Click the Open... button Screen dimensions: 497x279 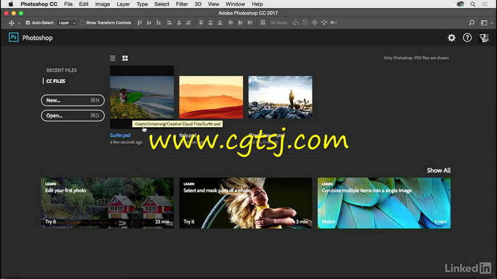tap(73, 115)
